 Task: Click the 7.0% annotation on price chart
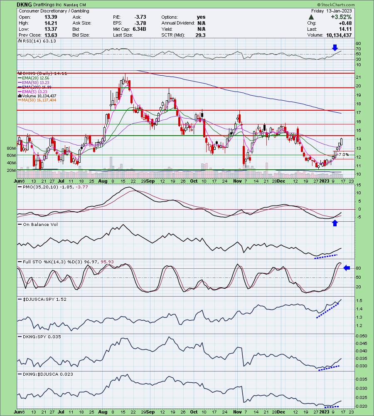[344, 155]
